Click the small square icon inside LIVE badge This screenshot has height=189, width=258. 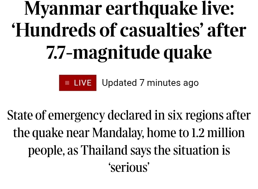coord(67,83)
